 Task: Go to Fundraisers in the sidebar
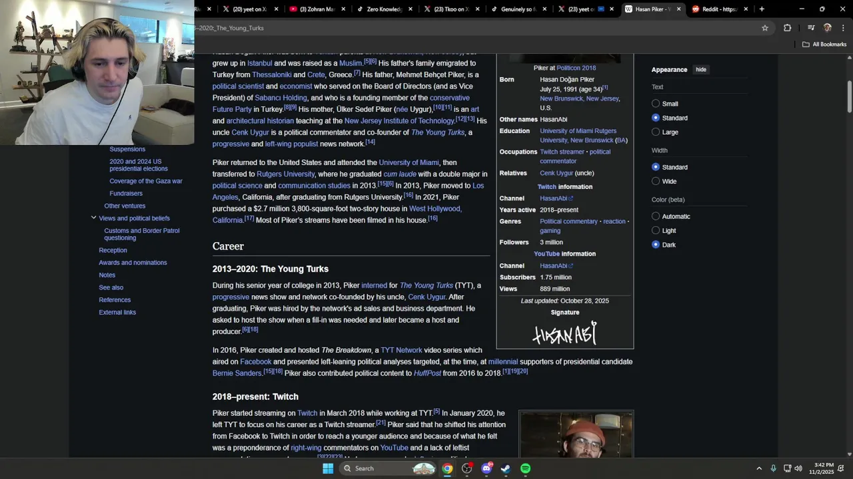click(126, 194)
